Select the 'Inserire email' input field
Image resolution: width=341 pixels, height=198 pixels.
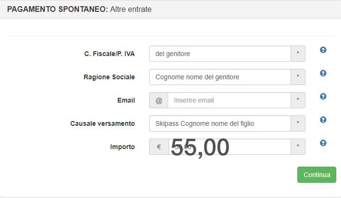pyautogui.click(x=229, y=100)
